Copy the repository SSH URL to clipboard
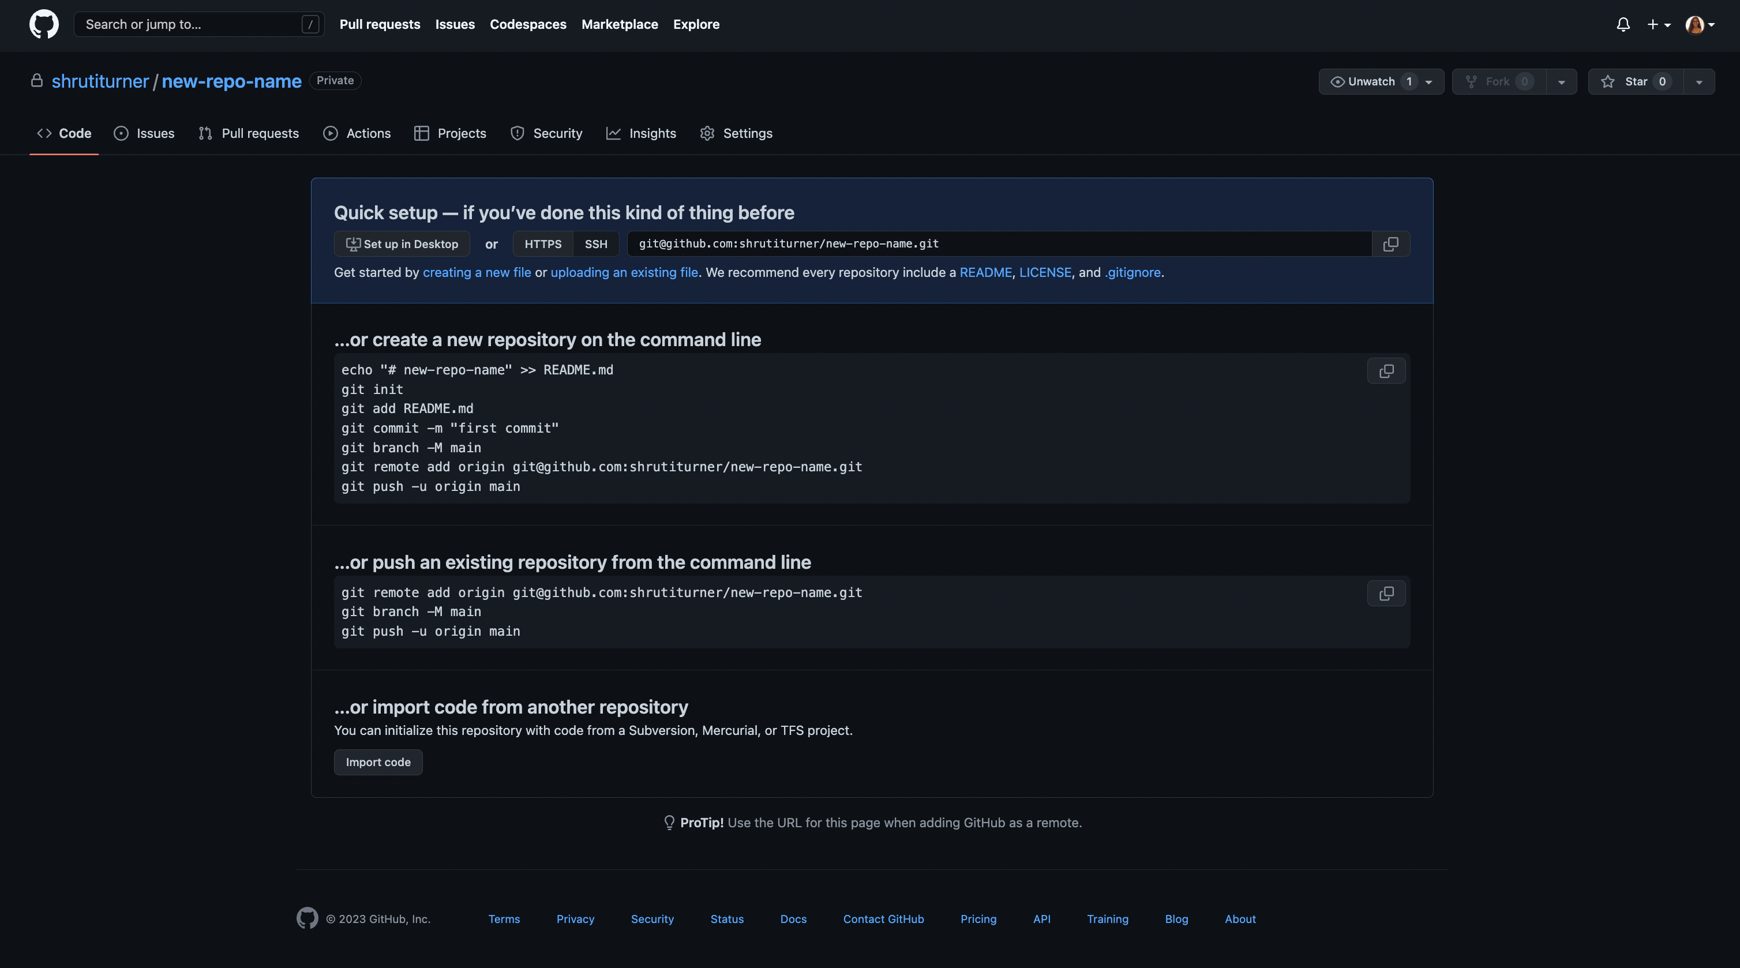This screenshot has width=1740, height=968. click(1390, 244)
